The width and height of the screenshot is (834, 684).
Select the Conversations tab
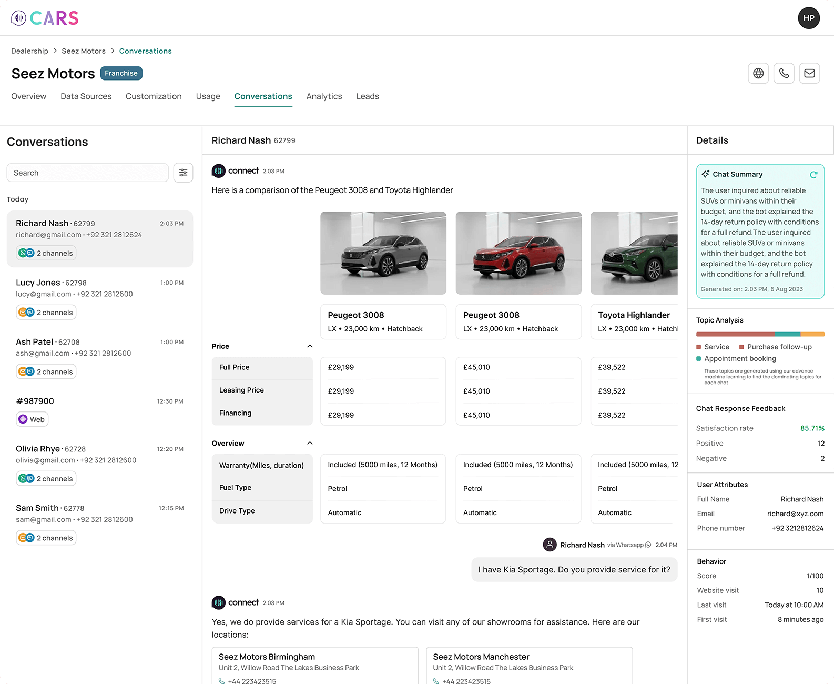pos(263,96)
